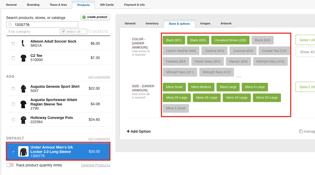The image size is (315, 175).
Task: Expand more colors via the ellipsis
Action: (239, 77)
